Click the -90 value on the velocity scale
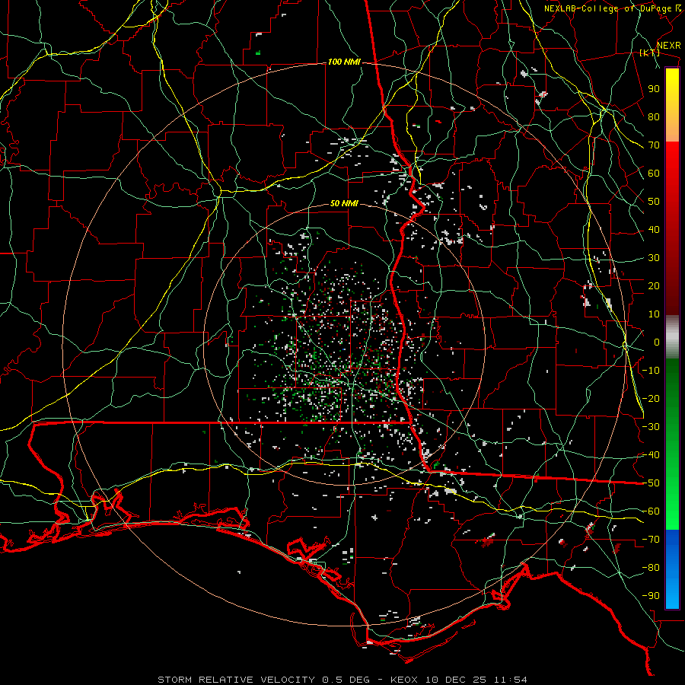Viewport: 685px width, 685px height. click(x=651, y=596)
